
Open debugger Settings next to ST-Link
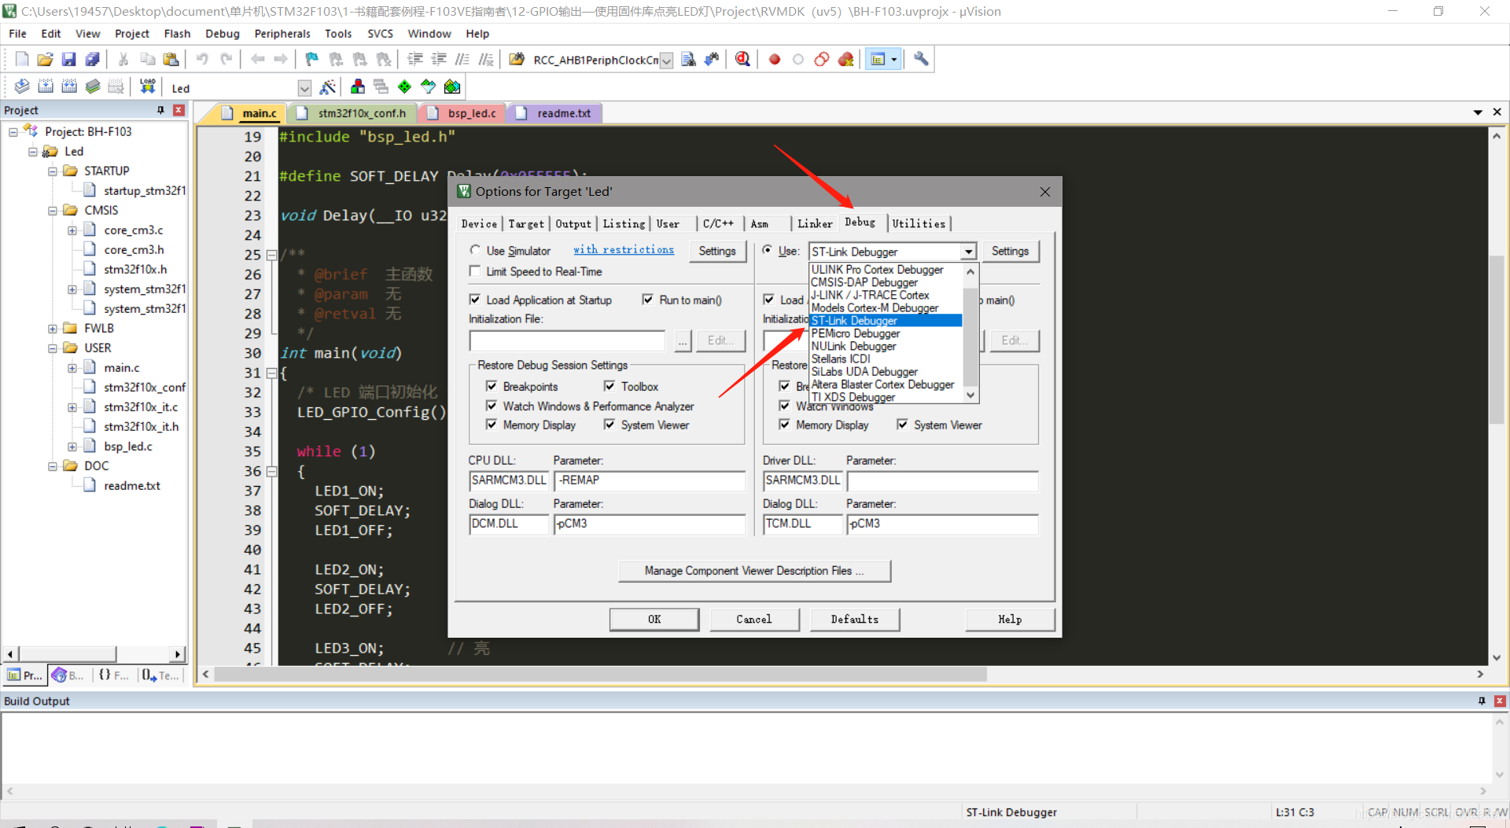click(x=1010, y=252)
